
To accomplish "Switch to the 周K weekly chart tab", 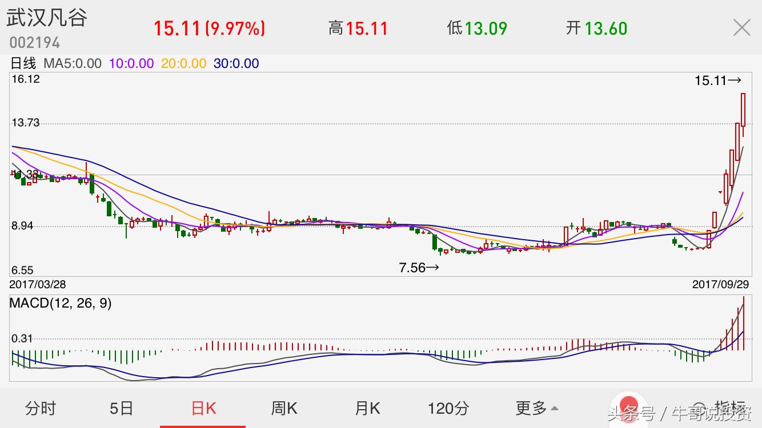I will tap(284, 408).
